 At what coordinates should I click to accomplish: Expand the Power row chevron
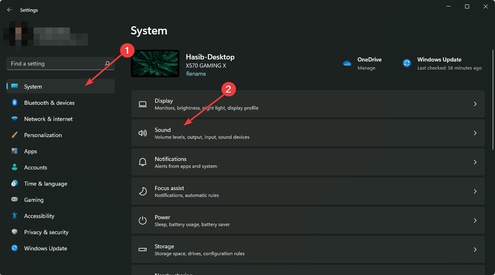(475, 220)
